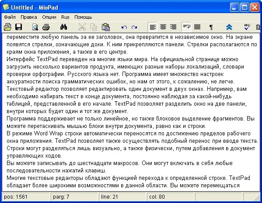
Task: Click text 'последовательности нажатий клавиш.'
Action: (x=56, y=171)
